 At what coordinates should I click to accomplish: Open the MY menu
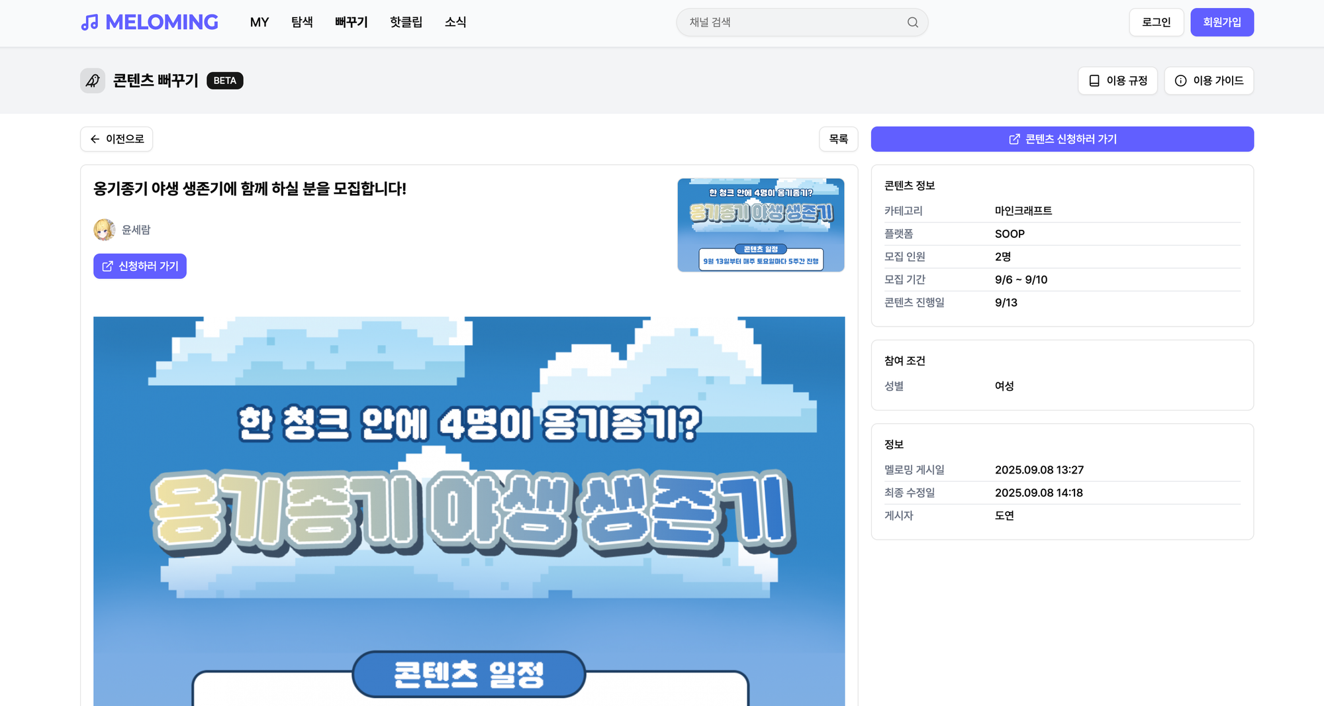pyautogui.click(x=260, y=23)
